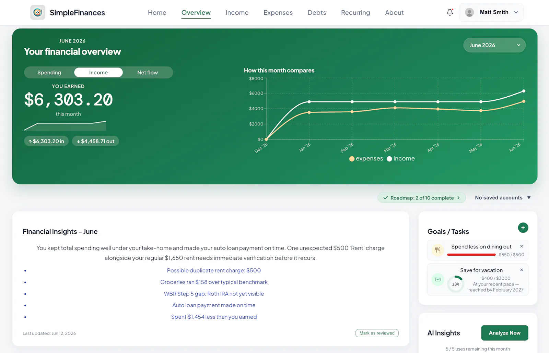Screen dimensions: 549x353
Task: Open WBR Step 5 gap Roth IRA insight
Action: [x=214, y=294]
